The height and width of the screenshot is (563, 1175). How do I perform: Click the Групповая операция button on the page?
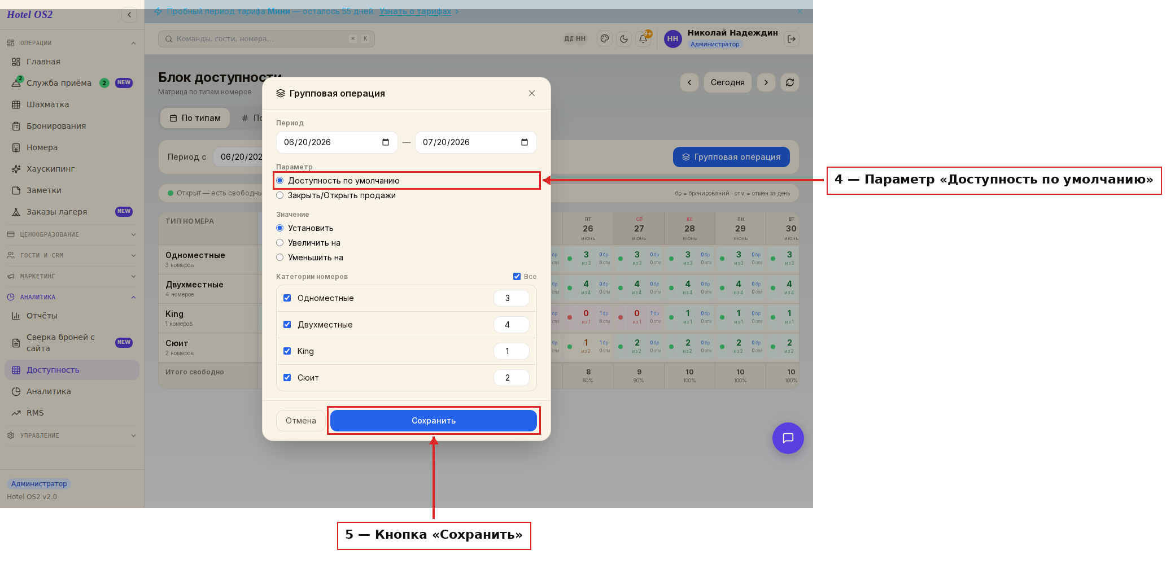pos(731,157)
